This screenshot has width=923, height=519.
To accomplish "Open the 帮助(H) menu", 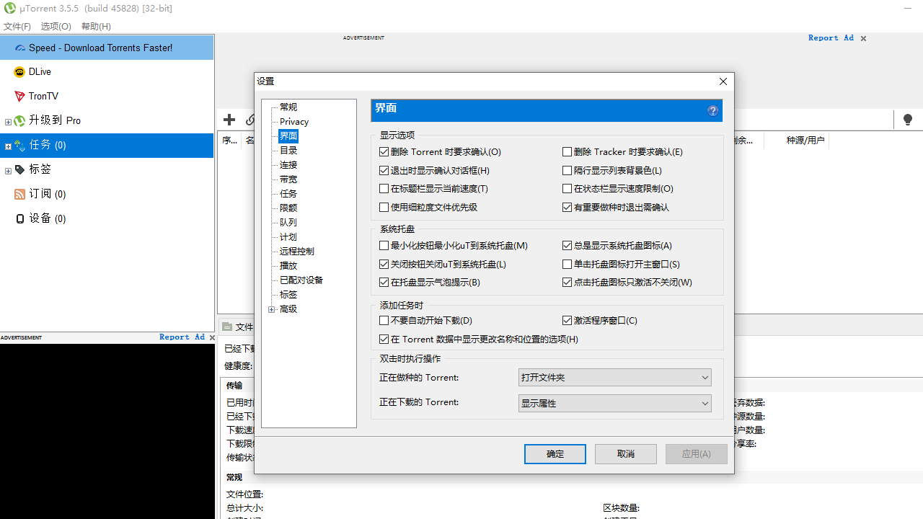I will tap(96, 26).
